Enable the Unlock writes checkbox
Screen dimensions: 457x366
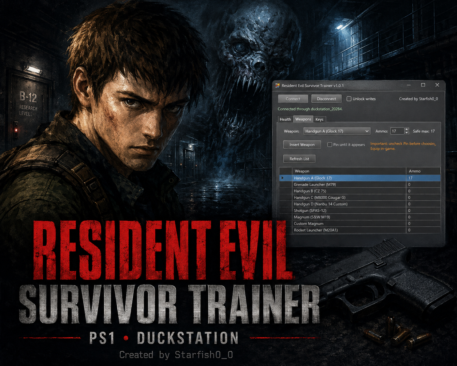pyautogui.click(x=349, y=99)
